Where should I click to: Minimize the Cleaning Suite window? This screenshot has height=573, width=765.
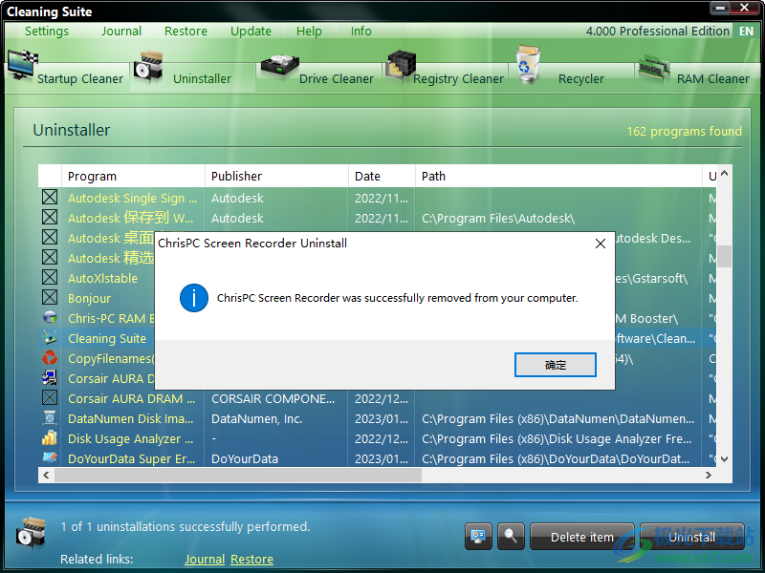tap(720, 8)
